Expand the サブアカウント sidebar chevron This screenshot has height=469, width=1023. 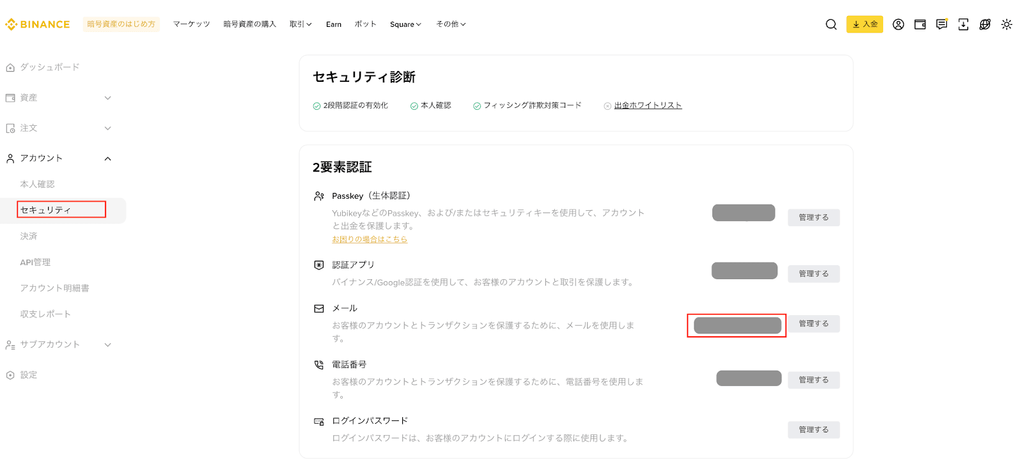coord(108,344)
